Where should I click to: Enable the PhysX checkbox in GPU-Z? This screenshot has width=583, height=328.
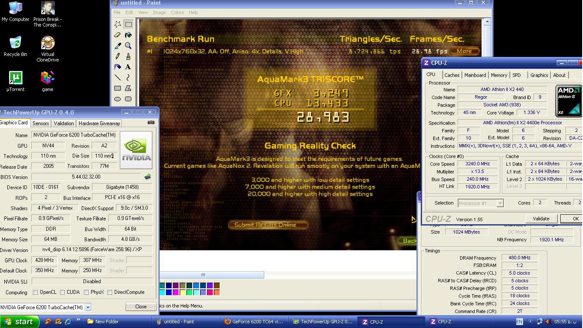point(86,292)
